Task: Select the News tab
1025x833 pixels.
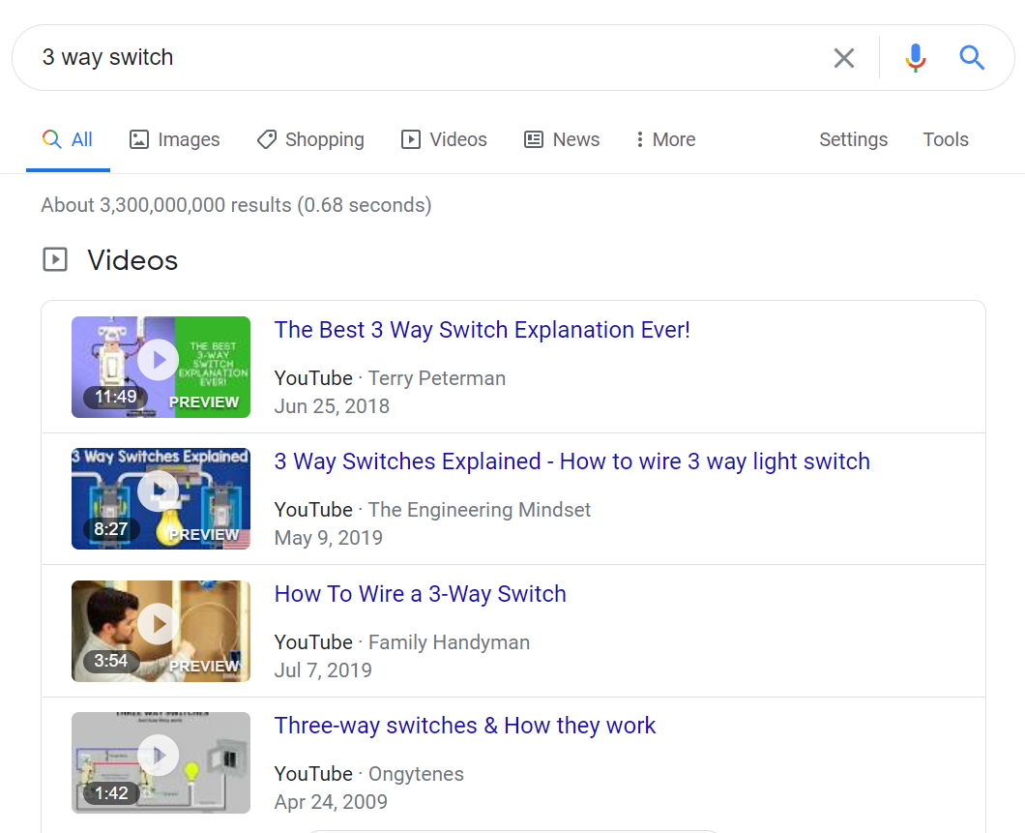Action: 562,139
